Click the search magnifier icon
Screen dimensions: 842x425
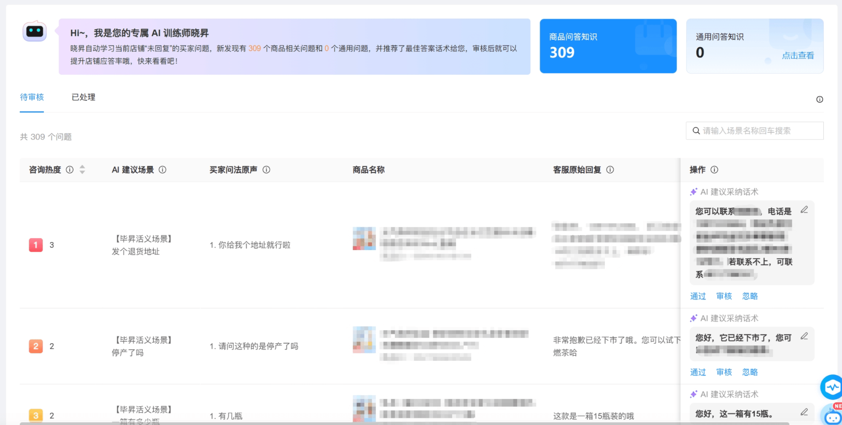[x=696, y=131]
